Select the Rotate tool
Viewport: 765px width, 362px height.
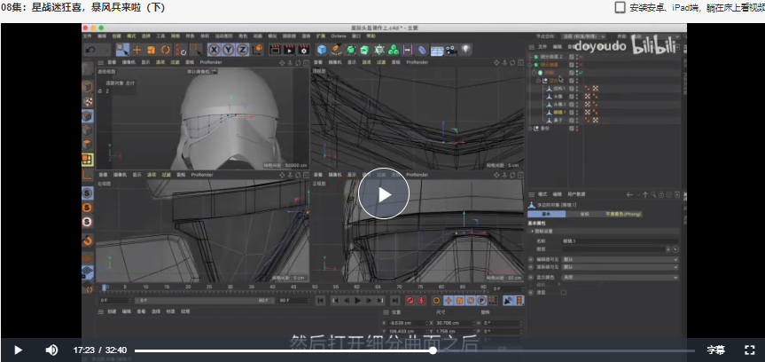(165, 50)
